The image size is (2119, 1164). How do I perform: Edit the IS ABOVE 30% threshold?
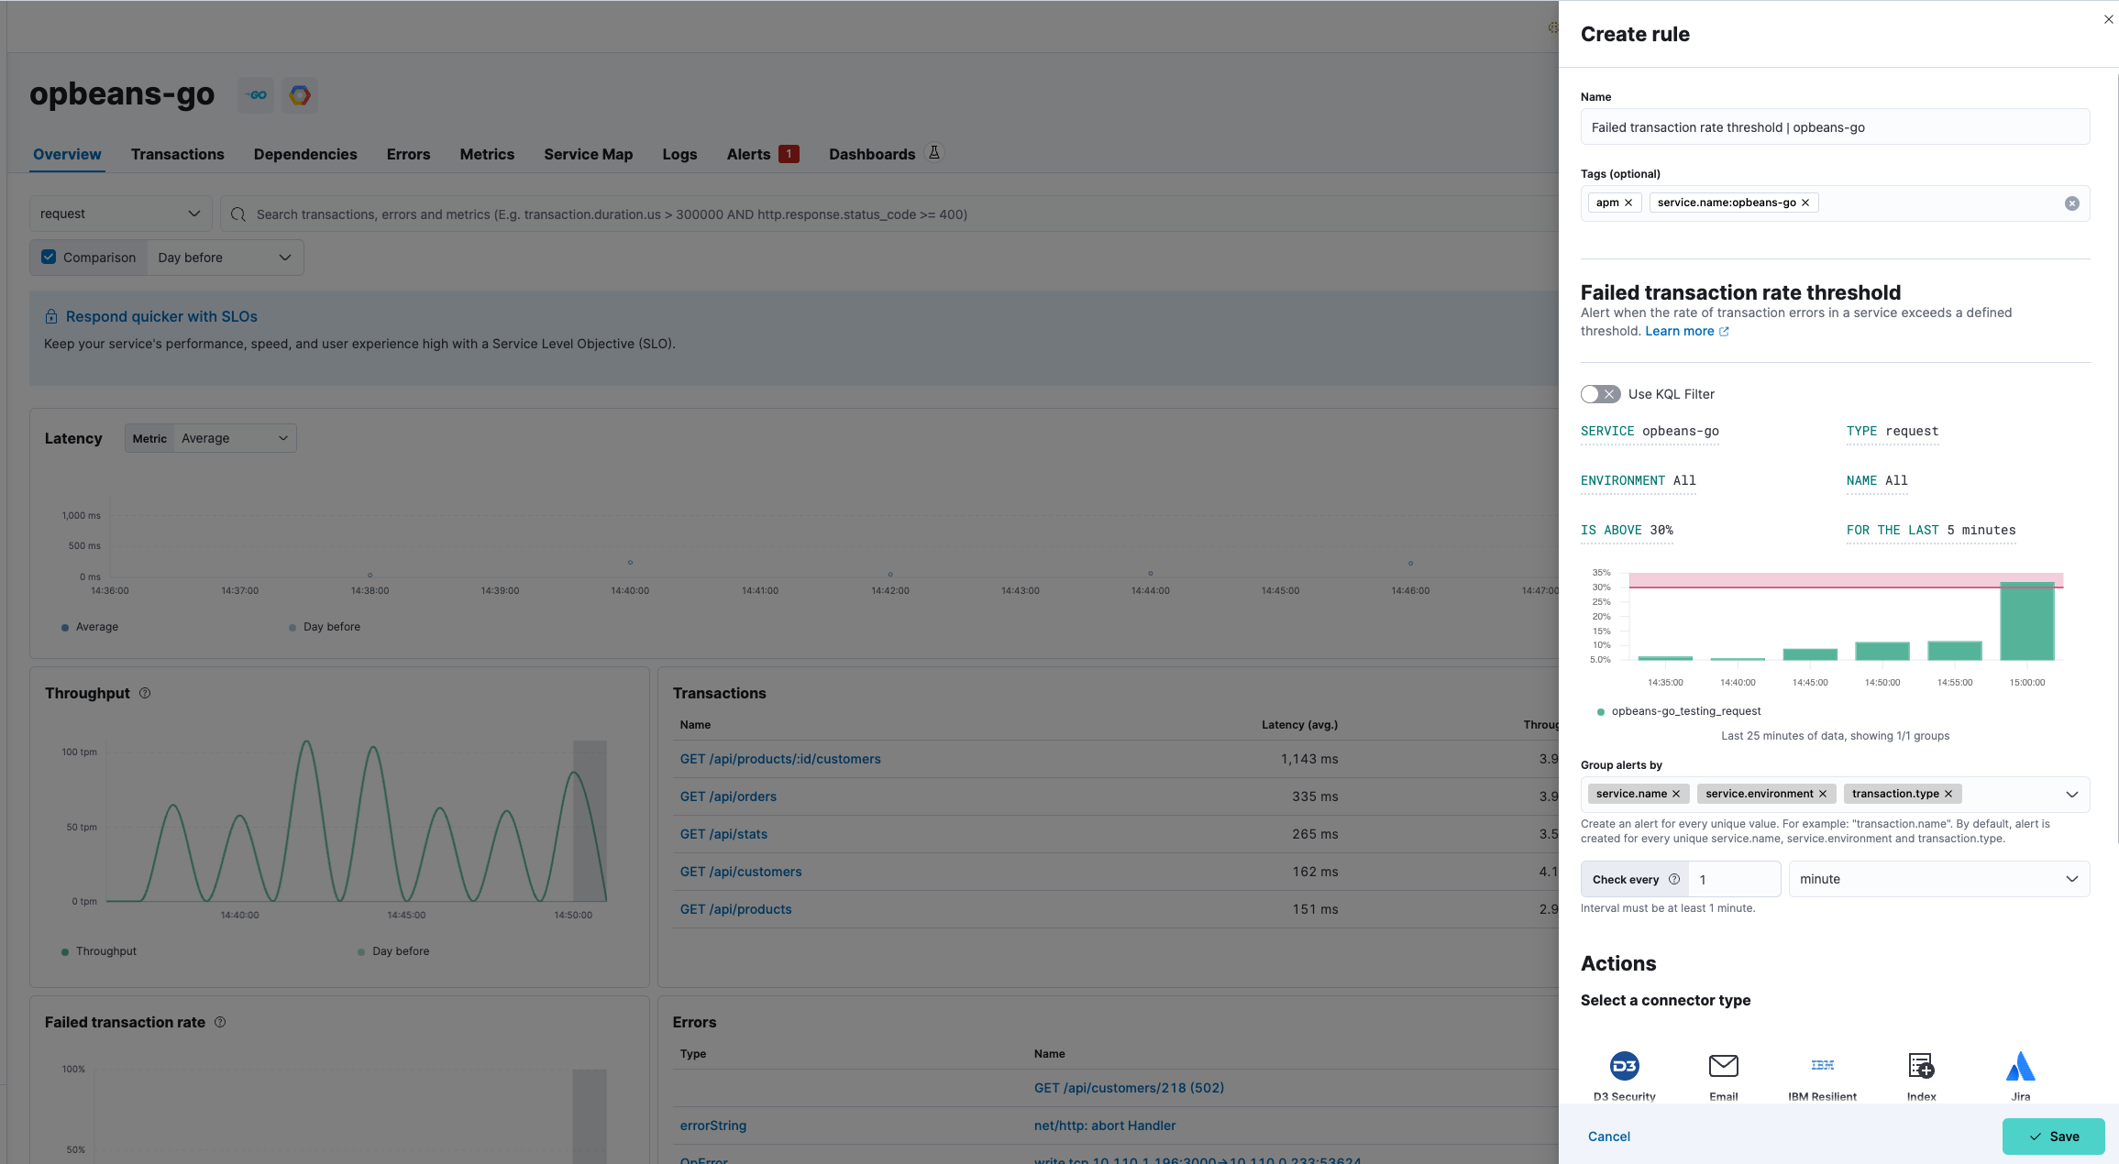coord(1627,530)
